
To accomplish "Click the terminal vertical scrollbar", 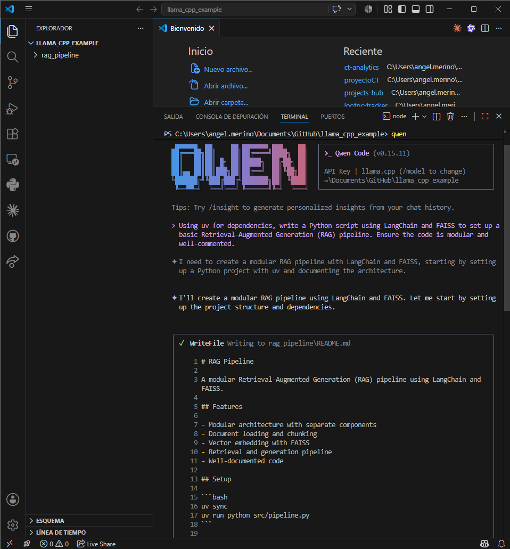I will click(x=506, y=227).
